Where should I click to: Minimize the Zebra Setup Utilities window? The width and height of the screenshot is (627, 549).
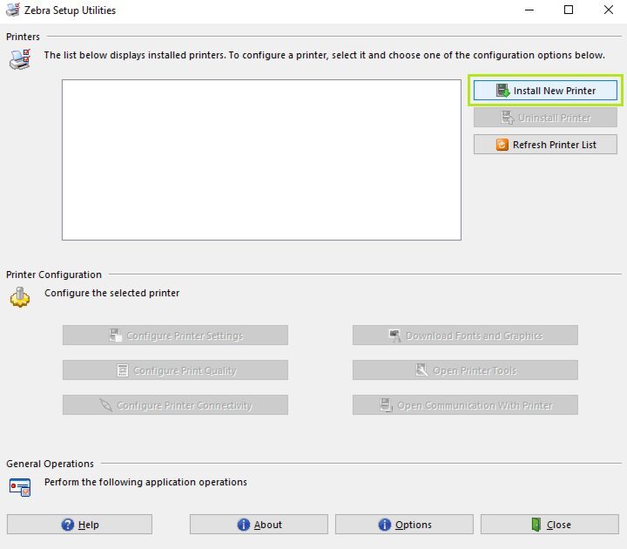tap(529, 10)
